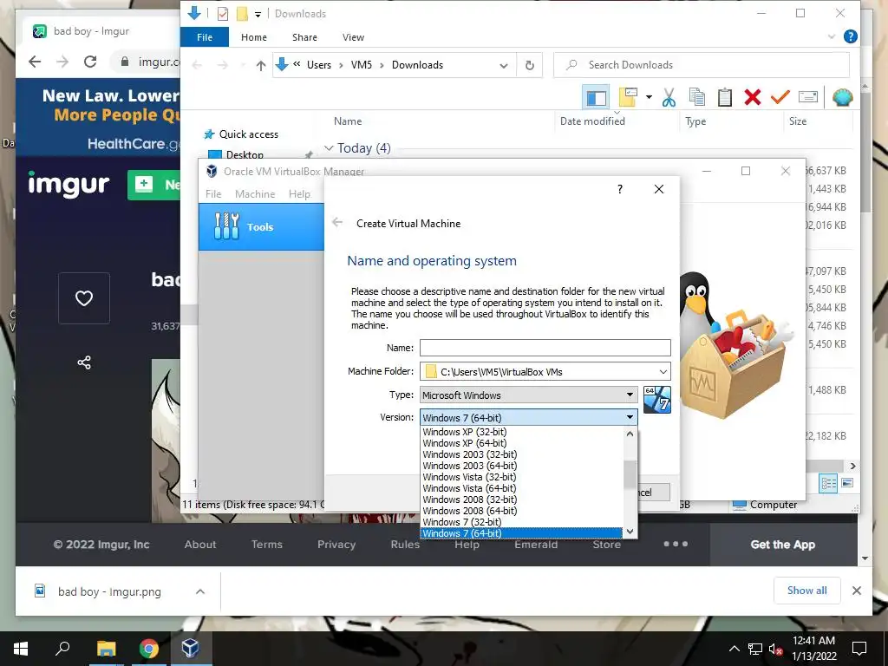This screenshot has width=888, height=666.
Task: Click the shell globe icon in toolbar
Action: [843, 97]
